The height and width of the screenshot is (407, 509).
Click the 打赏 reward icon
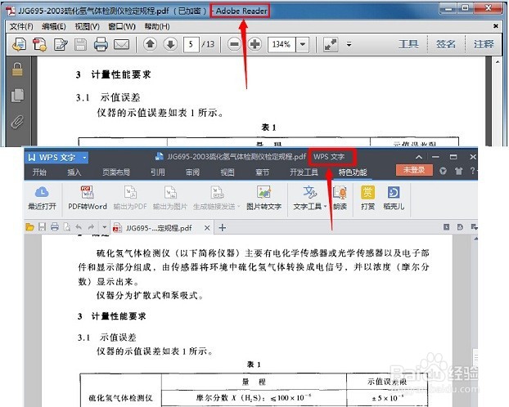click(x=367, y=198)
